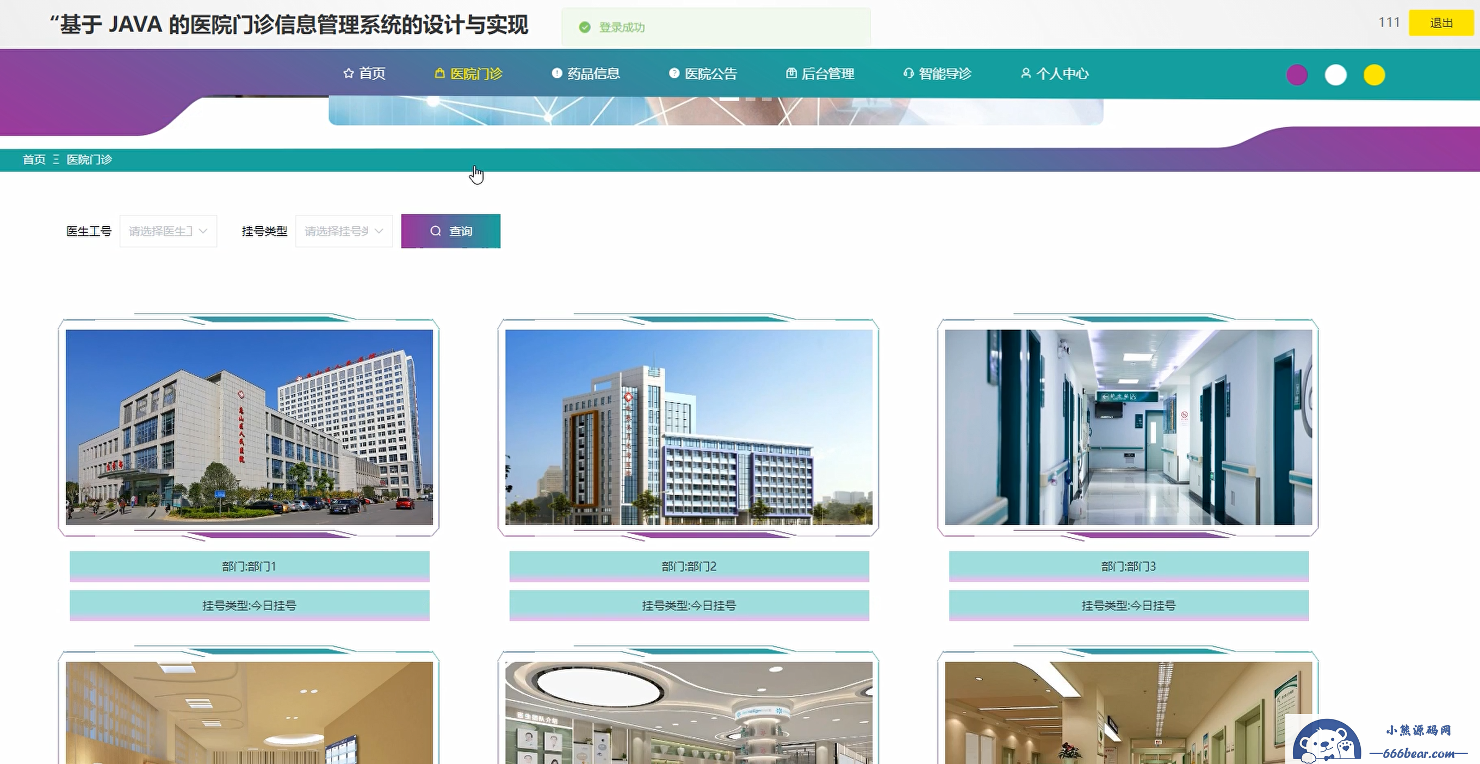
Task: Click 首页 in the breadcrumb
Action: [x=34, y=160]
